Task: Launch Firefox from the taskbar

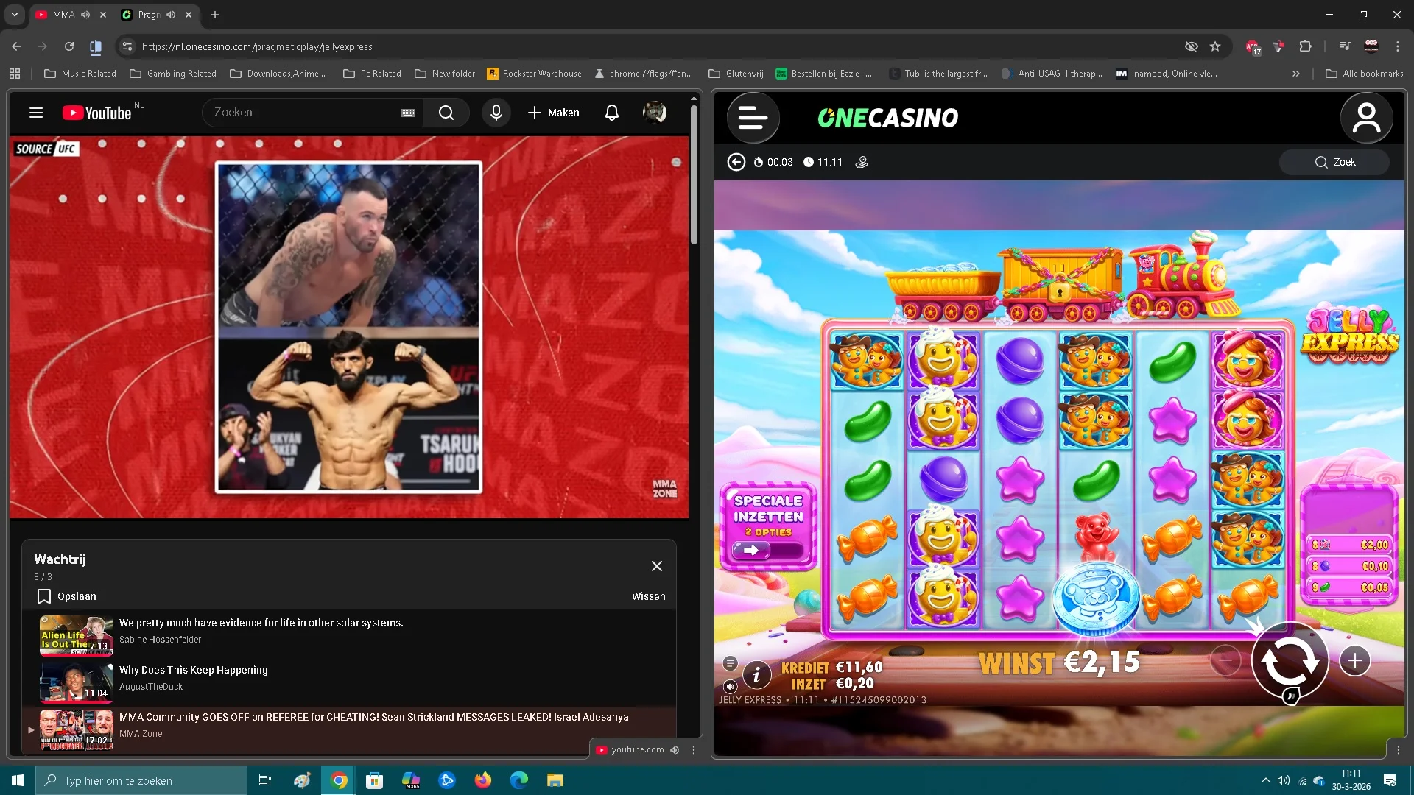Action: (x=483, y=780)
